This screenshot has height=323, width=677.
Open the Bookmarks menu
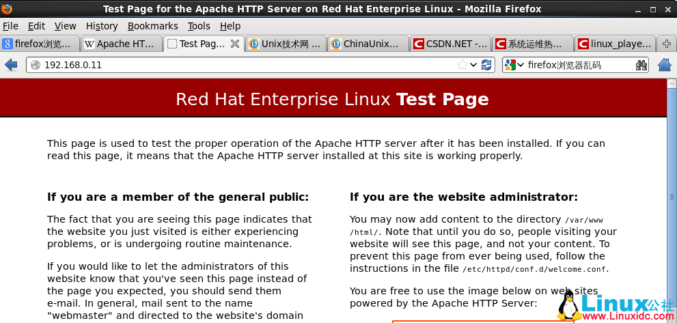(153, 27)
